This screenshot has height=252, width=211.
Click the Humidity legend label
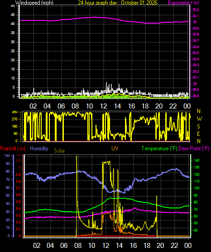[x=39, y=148]
